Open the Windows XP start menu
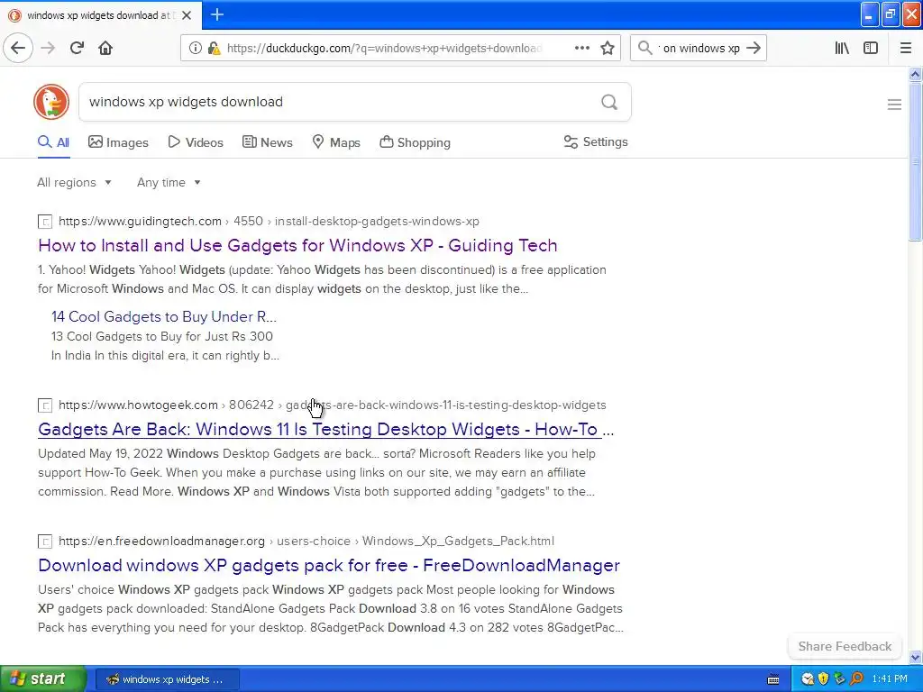The height and width of the screenshot is (692, 923). coord(43,679)
